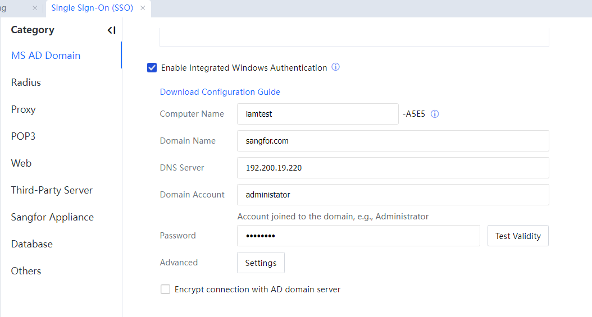Open Advanced Settings button
The height and width of the screenshot is (317, 592).
pos(261,263)
